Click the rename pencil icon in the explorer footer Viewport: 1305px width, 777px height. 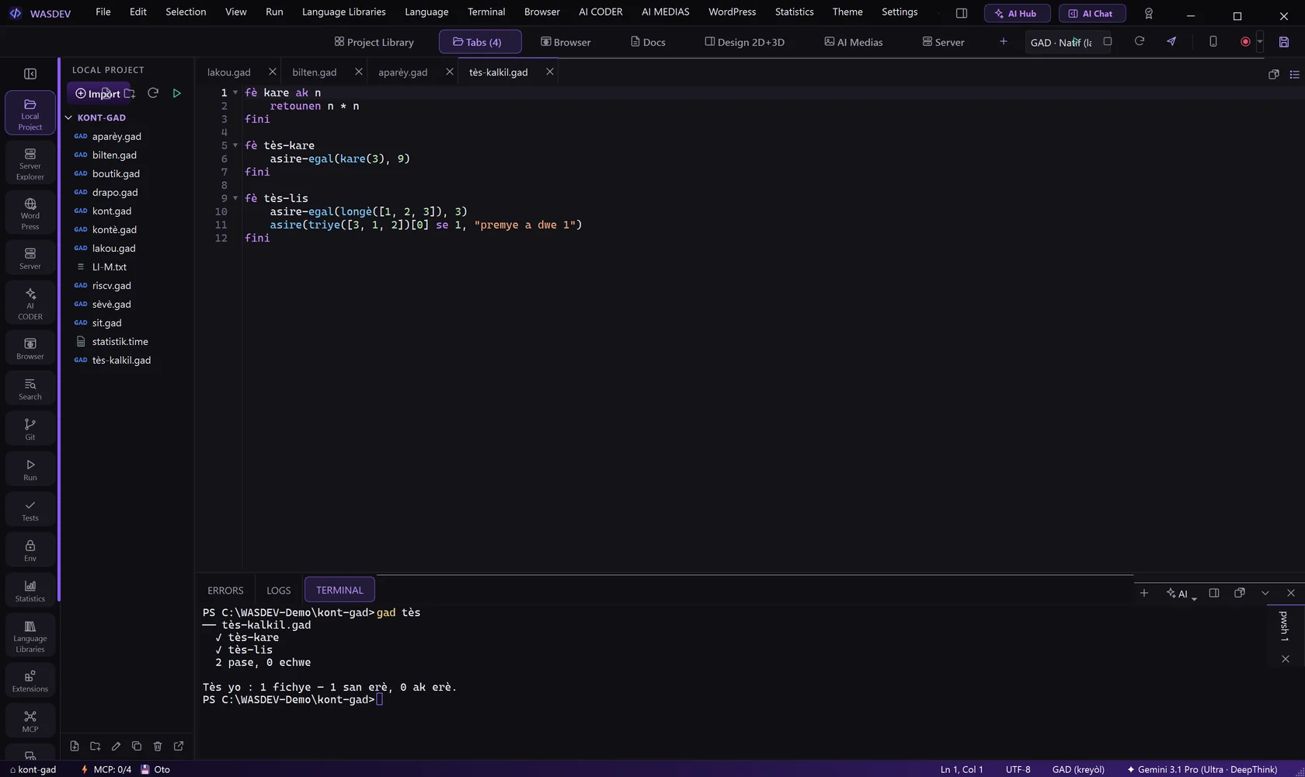(x=117, y=746)
